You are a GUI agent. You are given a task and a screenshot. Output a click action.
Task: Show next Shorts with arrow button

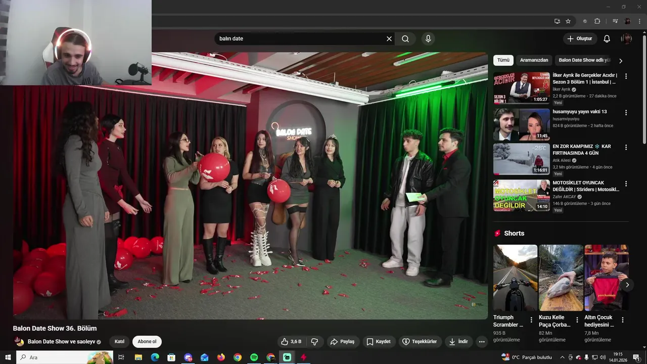[627, 285]
